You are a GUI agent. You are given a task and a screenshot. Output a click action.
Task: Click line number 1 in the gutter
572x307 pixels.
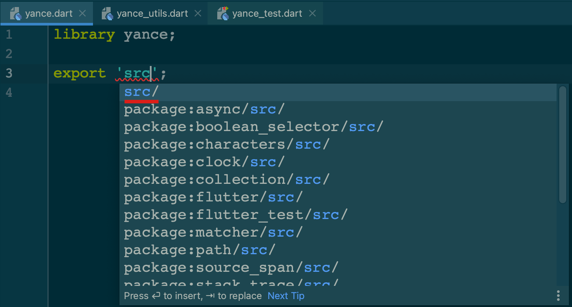pyautogui.click(x=9, y=34)
